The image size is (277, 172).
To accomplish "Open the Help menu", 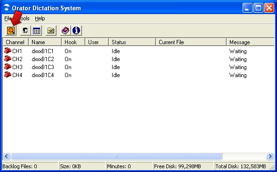I will 40,18.
